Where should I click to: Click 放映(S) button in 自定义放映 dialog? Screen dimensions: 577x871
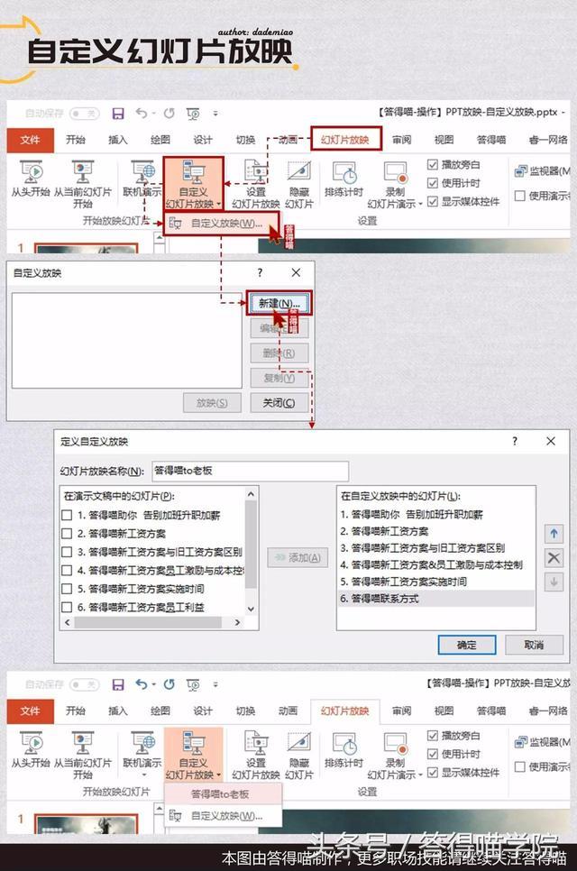pyautogui.click(x=212, y=403)
